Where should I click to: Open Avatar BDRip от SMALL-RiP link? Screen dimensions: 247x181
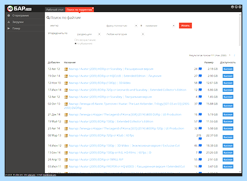click(x=96, y=160)
